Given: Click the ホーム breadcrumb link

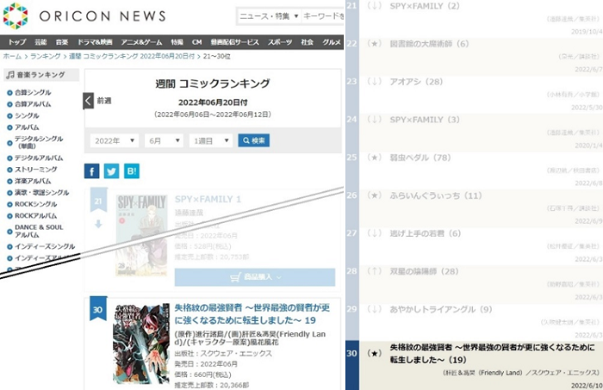Looking at the screenshot, I should (x=12, y=56).
